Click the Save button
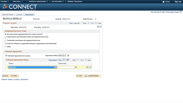The width and height of the screenshot is (183, 103). coord(6,76)
